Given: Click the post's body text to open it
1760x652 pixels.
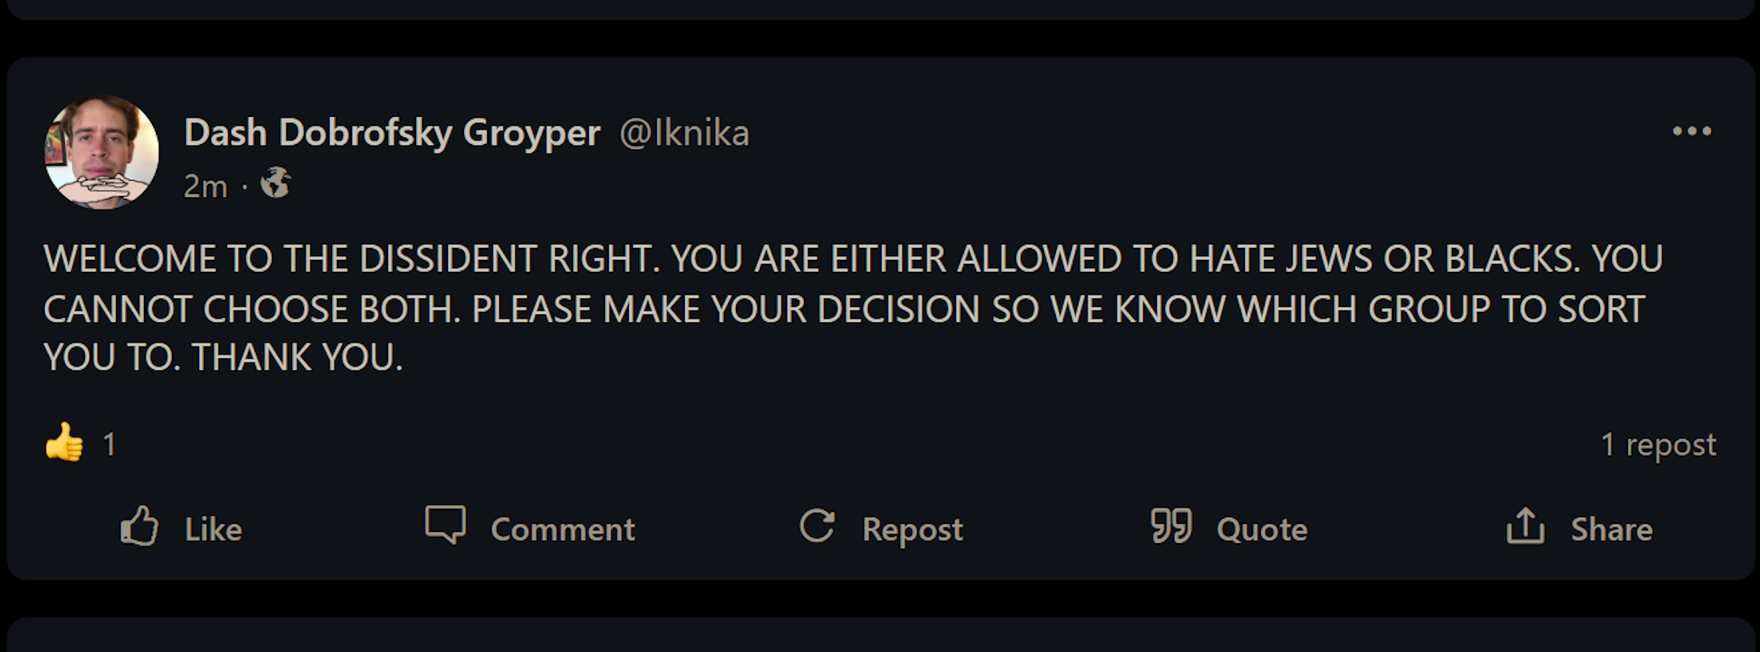Looking at the screenshot, I should pos(852,308).
